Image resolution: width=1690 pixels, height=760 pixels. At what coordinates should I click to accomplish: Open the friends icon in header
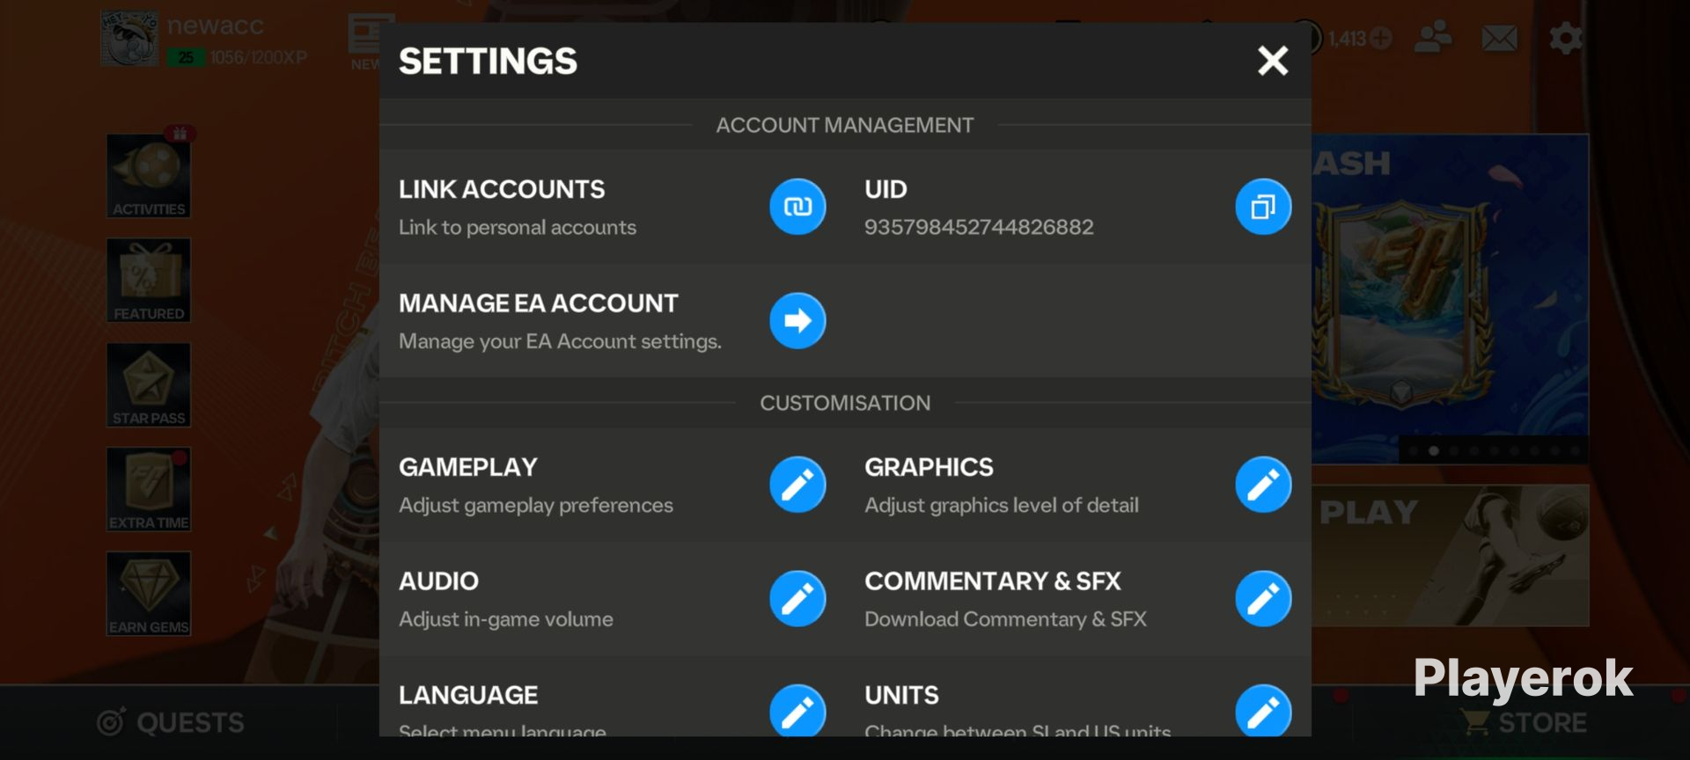tap(1433, 38)
